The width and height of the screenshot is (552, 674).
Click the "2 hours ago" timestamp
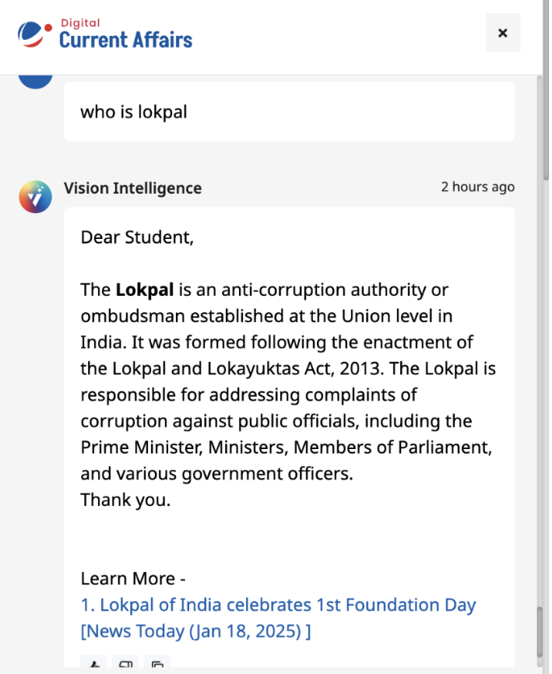pyautogui.click(x=477, y=187)
